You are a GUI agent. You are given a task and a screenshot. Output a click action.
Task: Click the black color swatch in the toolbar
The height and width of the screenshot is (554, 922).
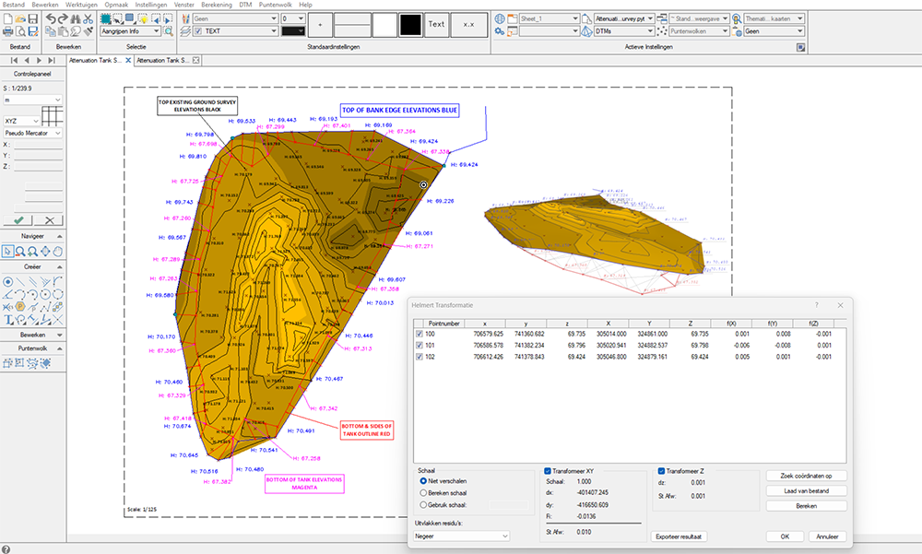tap(410, 24)
